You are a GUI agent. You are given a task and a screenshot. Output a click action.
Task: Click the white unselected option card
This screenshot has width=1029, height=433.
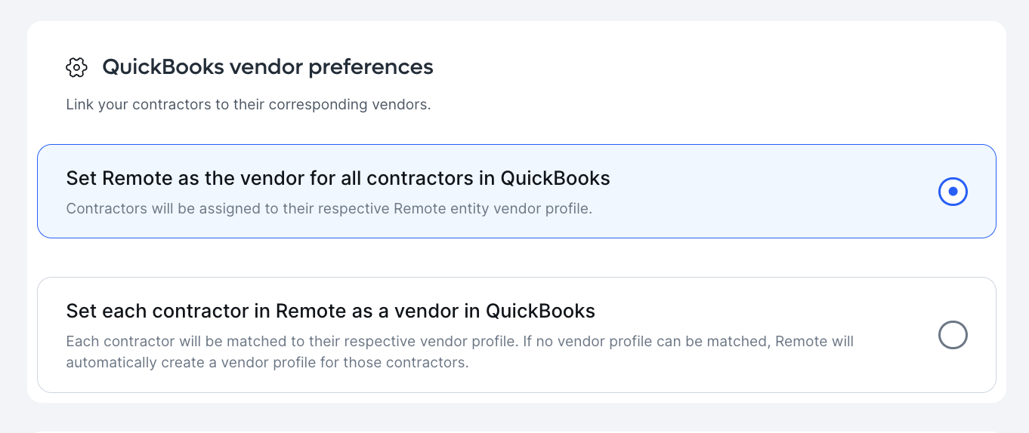[x=517, y=335]
